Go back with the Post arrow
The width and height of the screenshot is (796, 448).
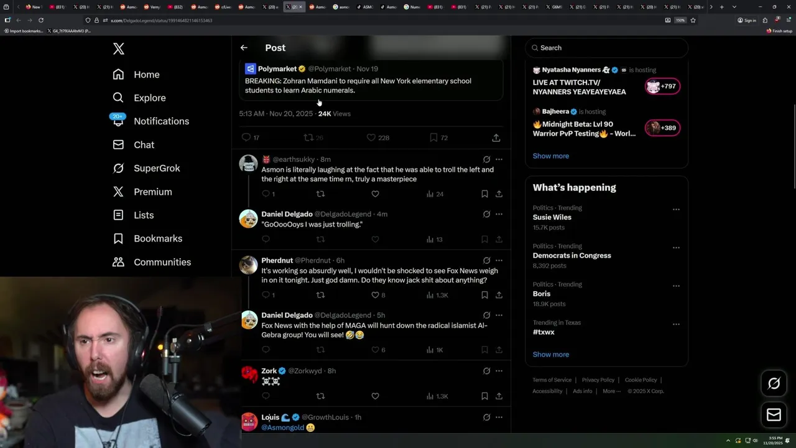244,48
